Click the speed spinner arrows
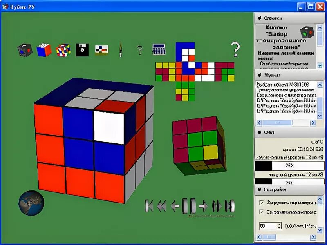 coord(279,226)
